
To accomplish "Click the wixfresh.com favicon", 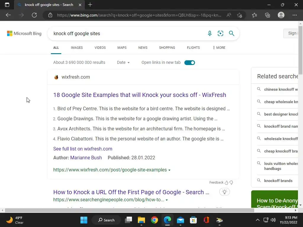I will 56,77.
